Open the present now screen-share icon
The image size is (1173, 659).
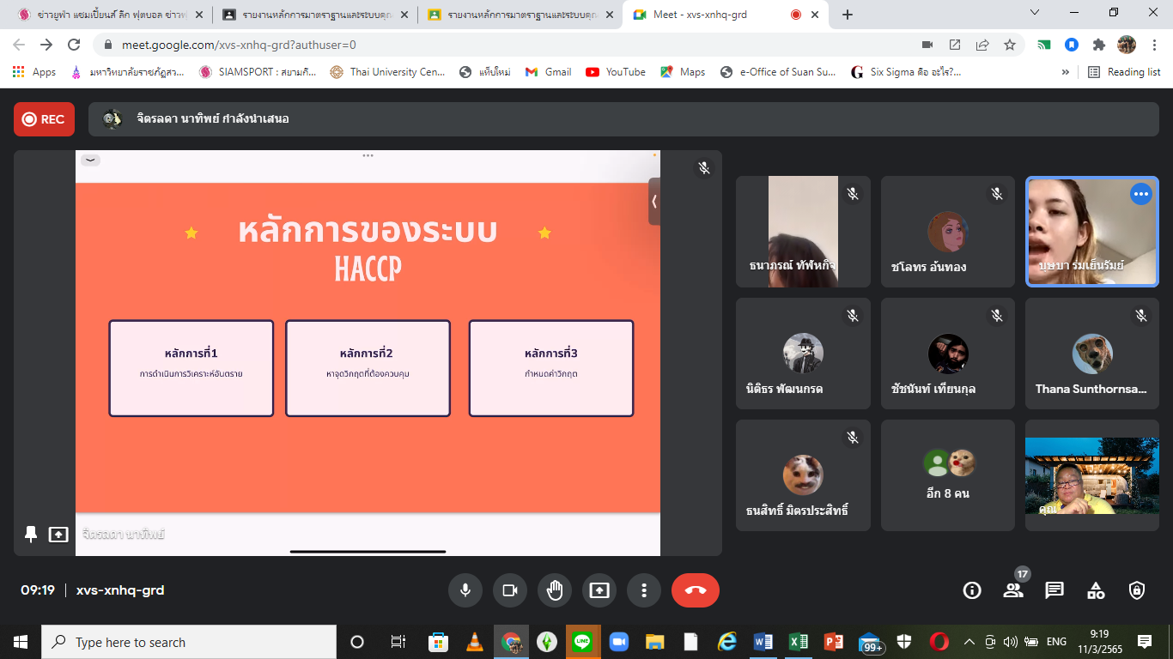point(599,590)
